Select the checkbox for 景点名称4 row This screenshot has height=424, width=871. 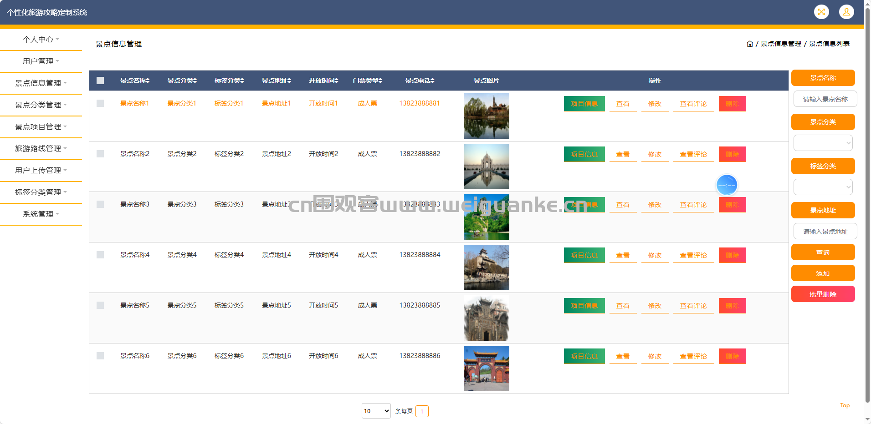(100, 255)
